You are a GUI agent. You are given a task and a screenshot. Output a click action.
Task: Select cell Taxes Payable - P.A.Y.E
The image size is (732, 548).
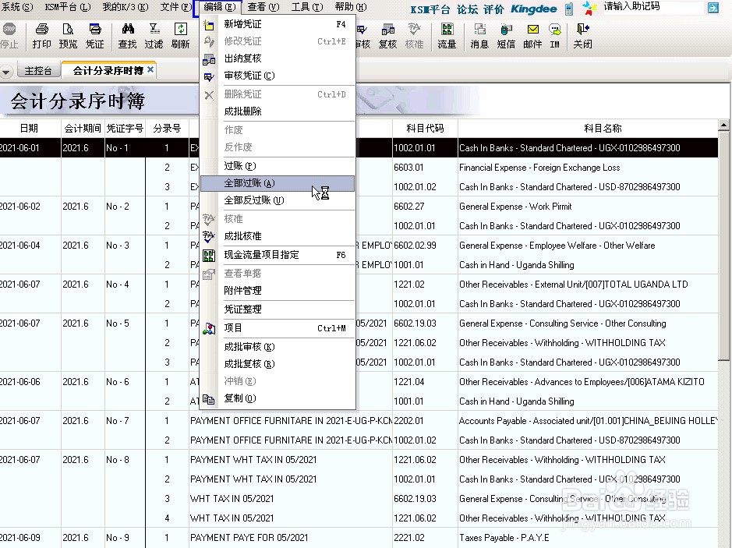[x=589, y=538]
